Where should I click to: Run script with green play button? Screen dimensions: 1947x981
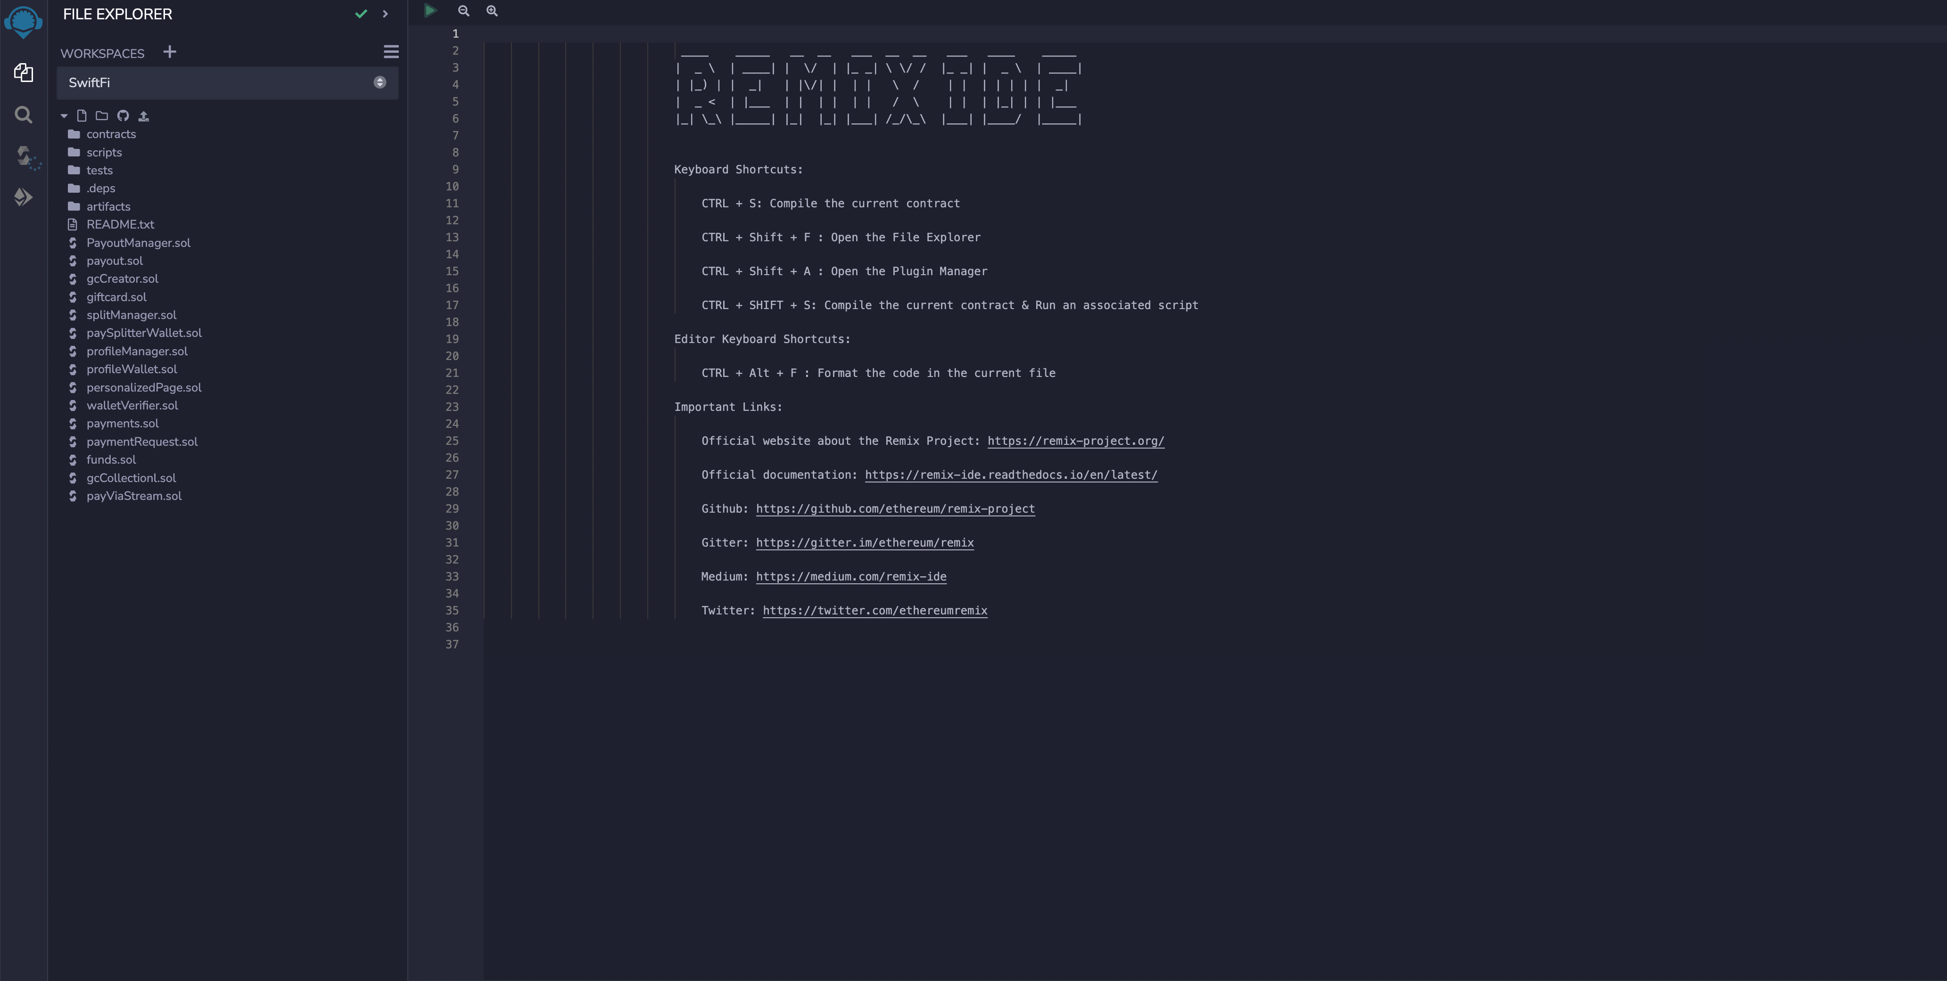click(430, 10)
